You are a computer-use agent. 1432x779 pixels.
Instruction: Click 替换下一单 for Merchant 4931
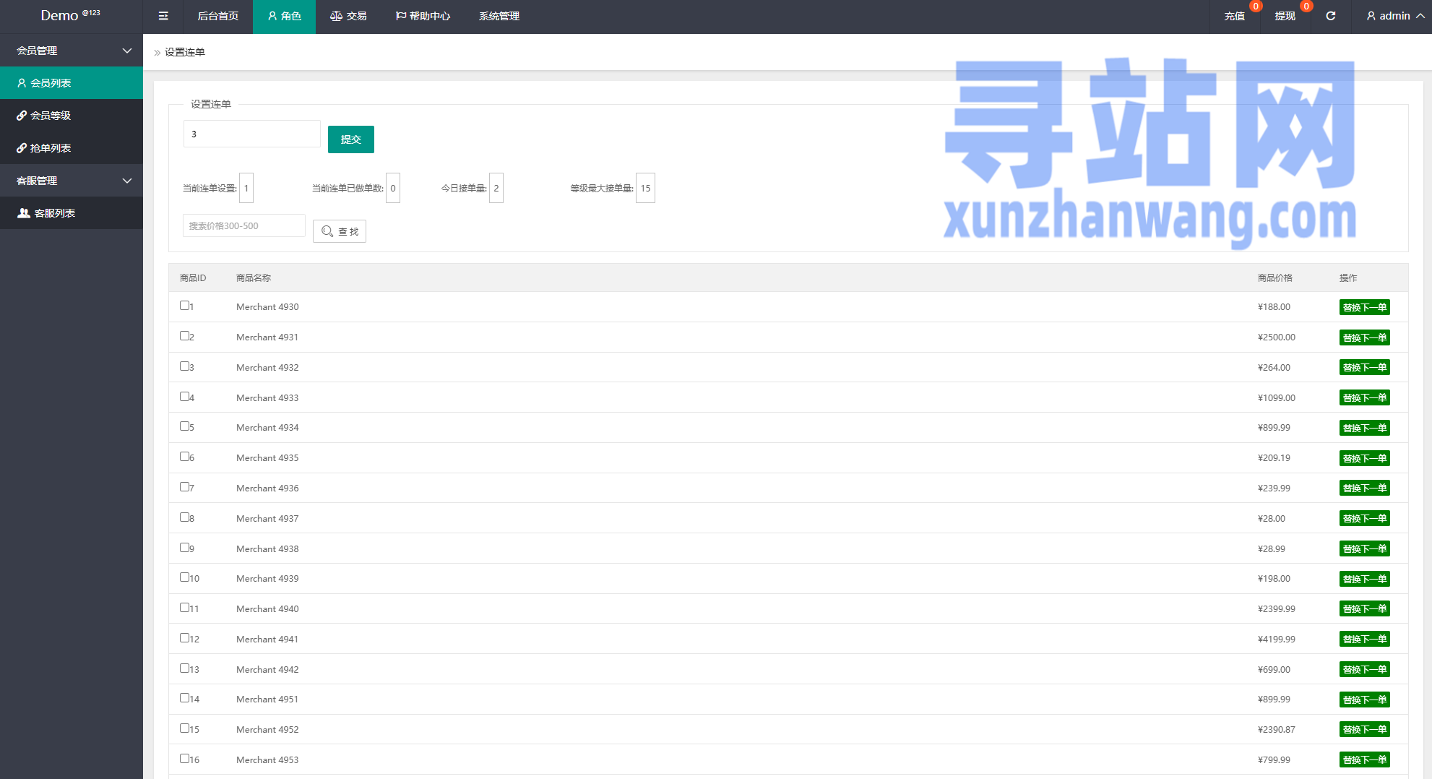pos(1364,337)
